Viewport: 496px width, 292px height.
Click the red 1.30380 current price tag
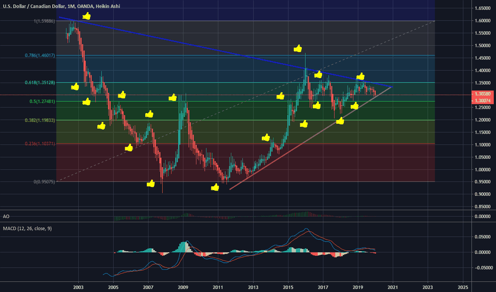(x=482, y=94)
